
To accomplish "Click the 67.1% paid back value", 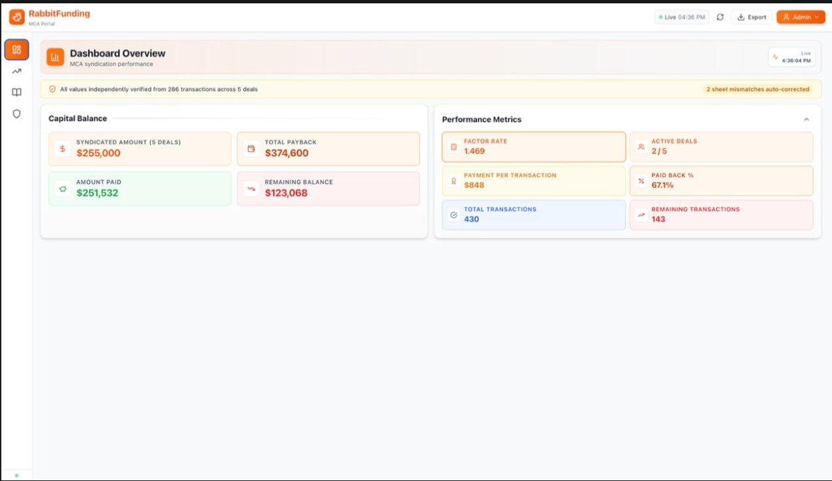I will 663,185.
